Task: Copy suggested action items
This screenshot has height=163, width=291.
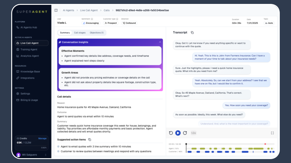Action: tap(89, 139)
